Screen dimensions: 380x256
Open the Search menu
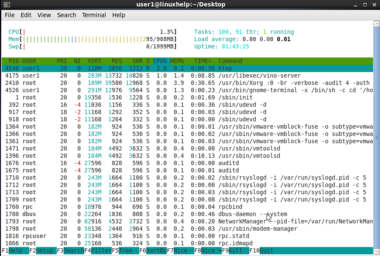point(67,15)
